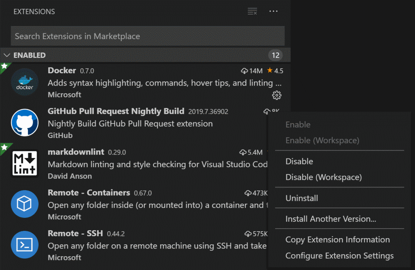Open the GitHub Pull Request Nightly Build title

(116, 111)
